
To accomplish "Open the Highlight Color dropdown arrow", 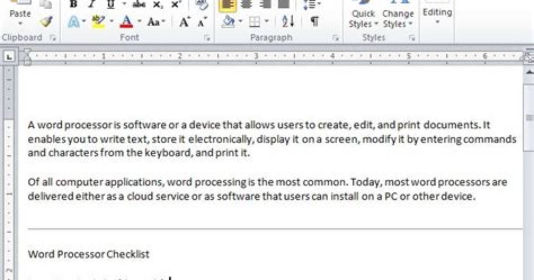I will click(x=111, y=21).
